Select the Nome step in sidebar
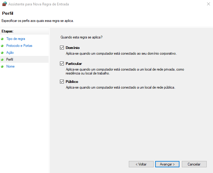This screenshot has width=213, height=173. (10, 67)
